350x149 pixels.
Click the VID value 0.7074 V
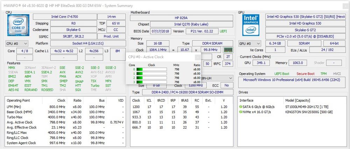(117, 122)
